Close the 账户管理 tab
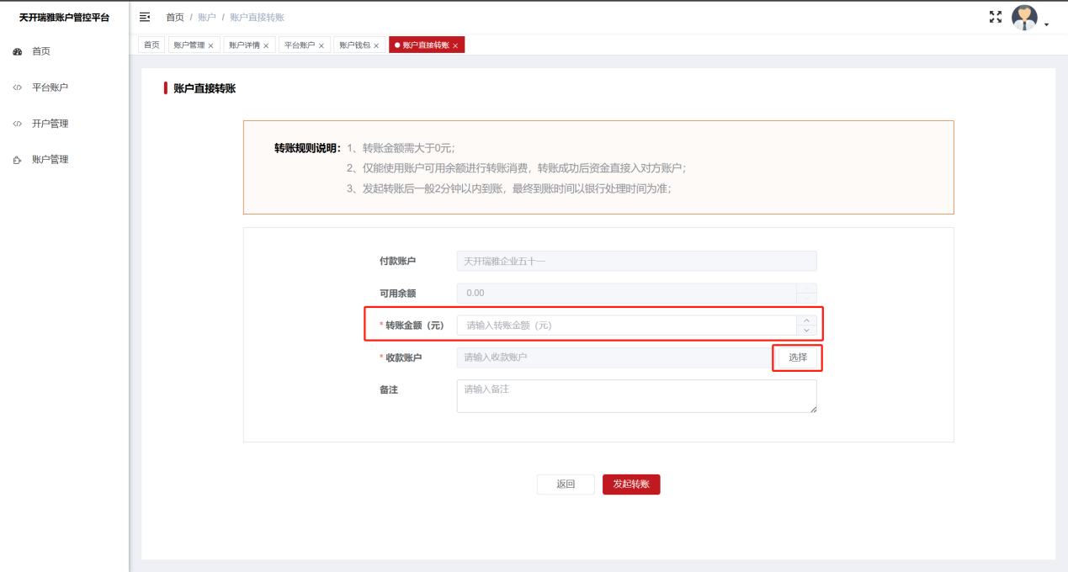1068x572 pixels. point(210,46)
